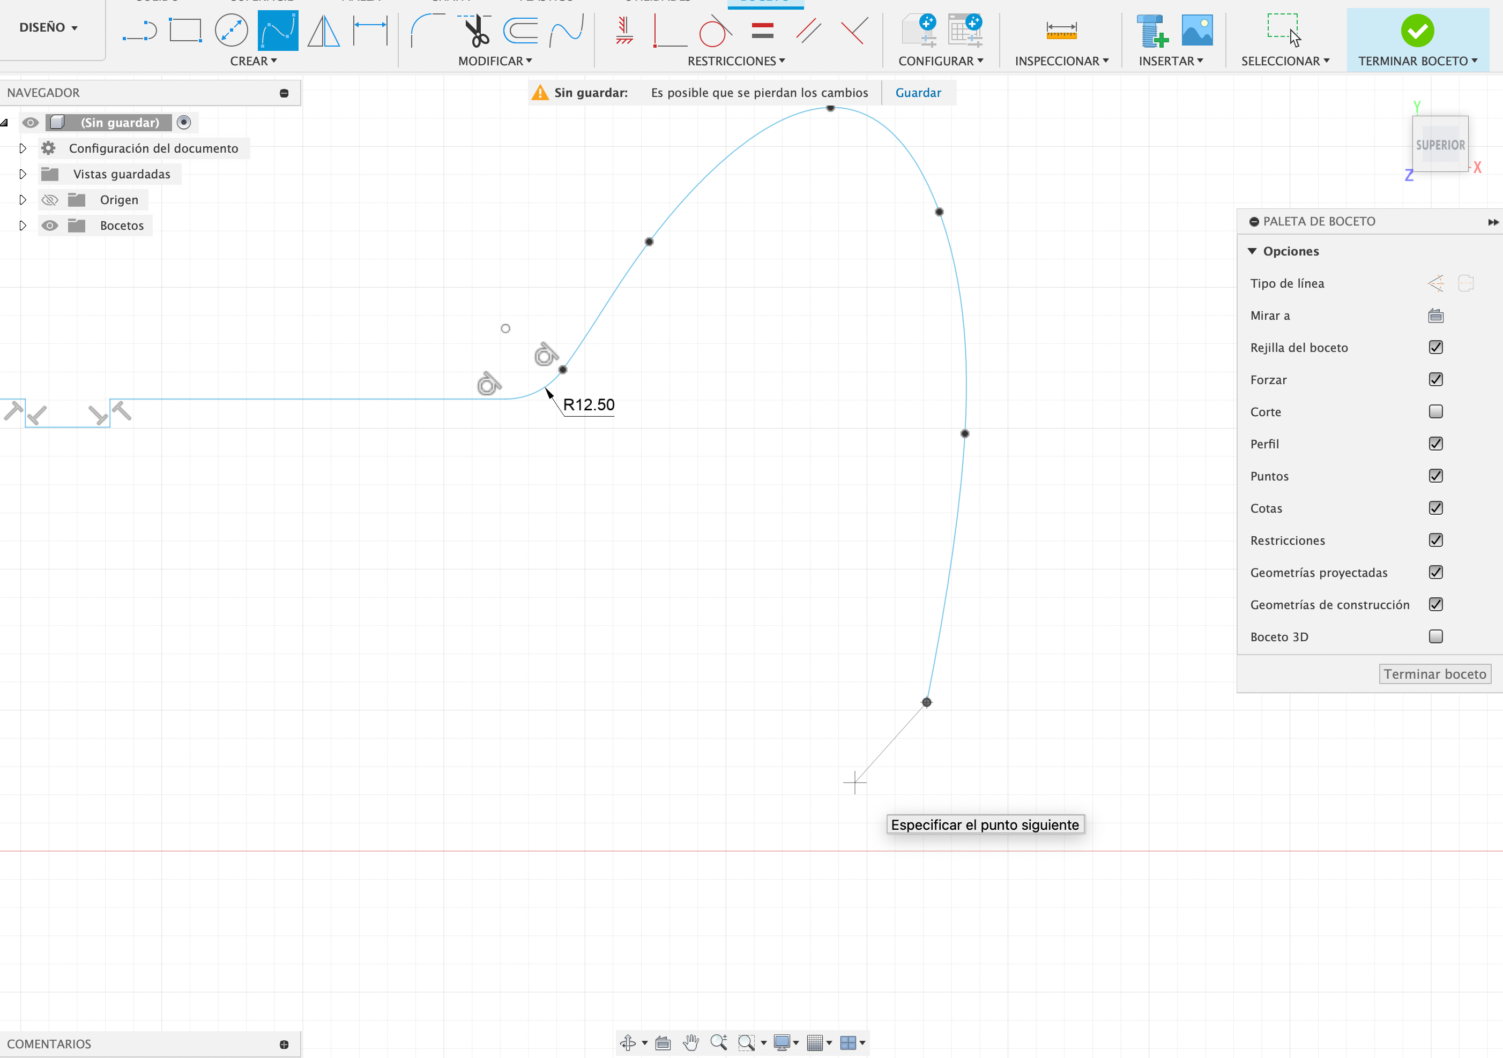Open the RESTRICCIONES dropdown menu

(736, 61)
